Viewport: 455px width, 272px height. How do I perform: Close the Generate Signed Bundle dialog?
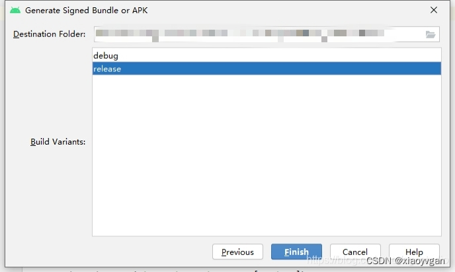[x=434, y=10]
